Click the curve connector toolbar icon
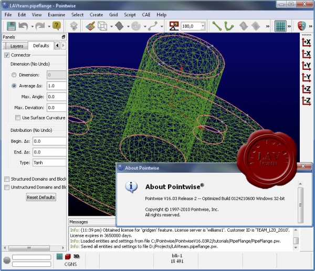 (x=153, y=26)
